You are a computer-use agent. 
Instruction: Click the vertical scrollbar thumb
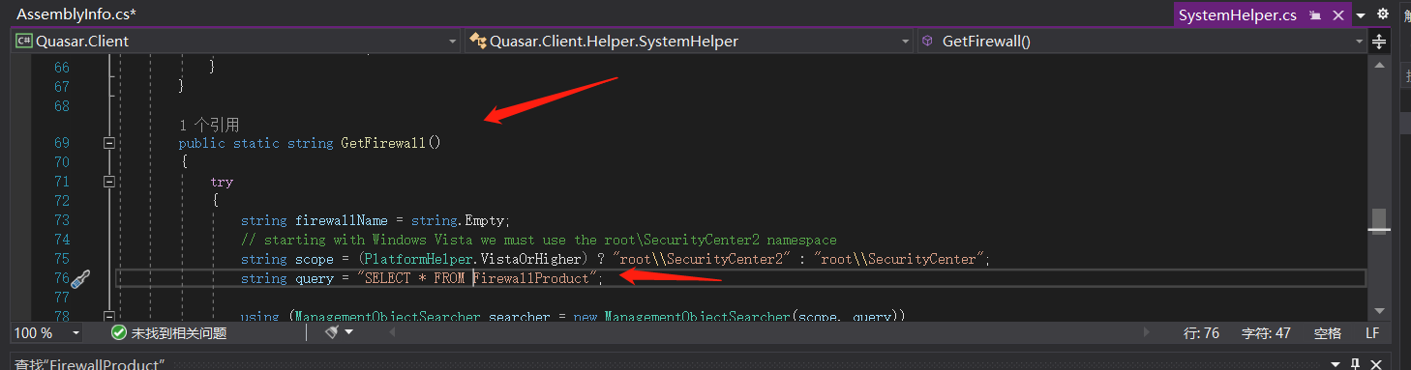point(1380,221)
